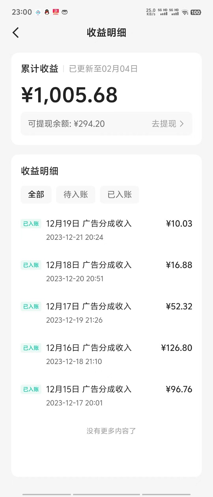Tap 去提现 to withdraw balance
This screenshot has width=213, height=497.
tap(164, 124)
